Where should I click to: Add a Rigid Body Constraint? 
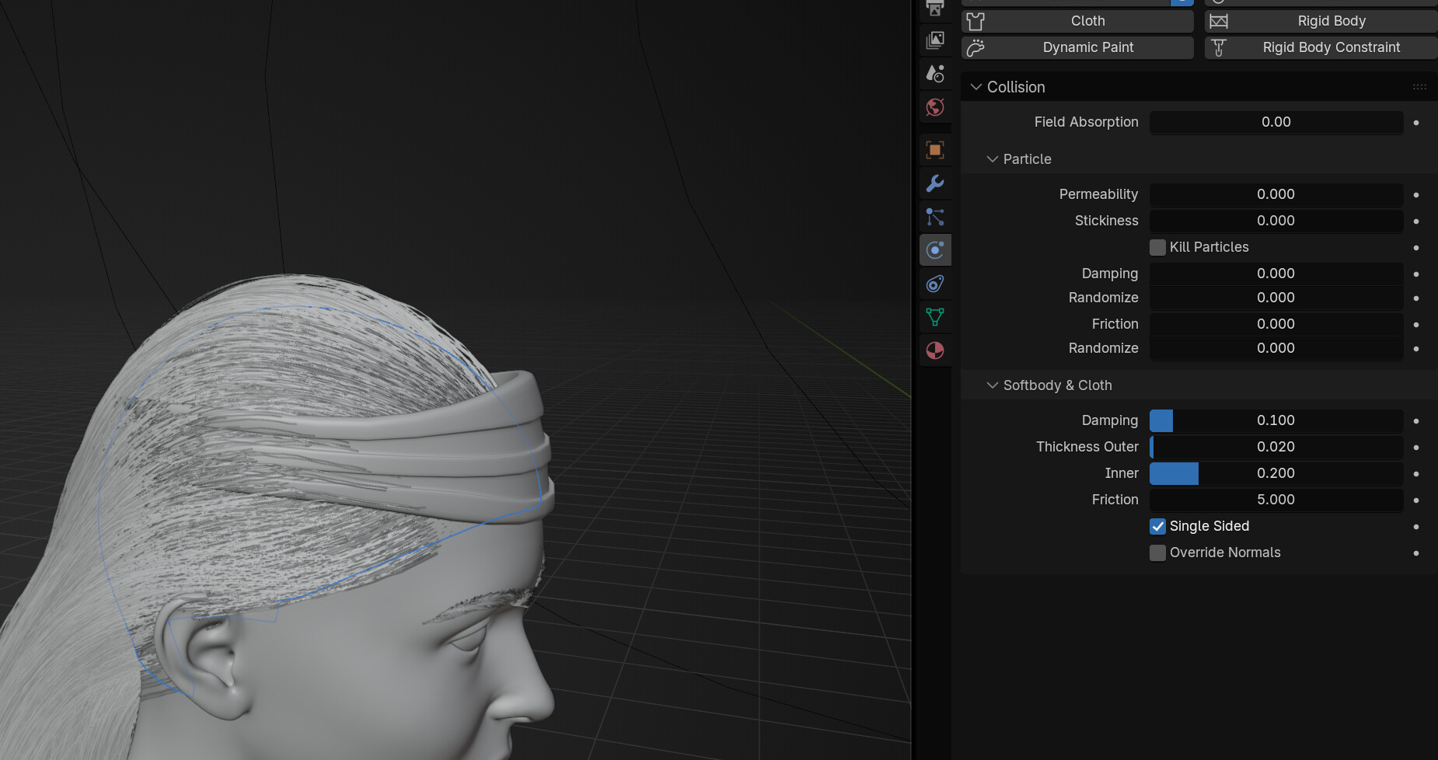[x=1321, y=47]
